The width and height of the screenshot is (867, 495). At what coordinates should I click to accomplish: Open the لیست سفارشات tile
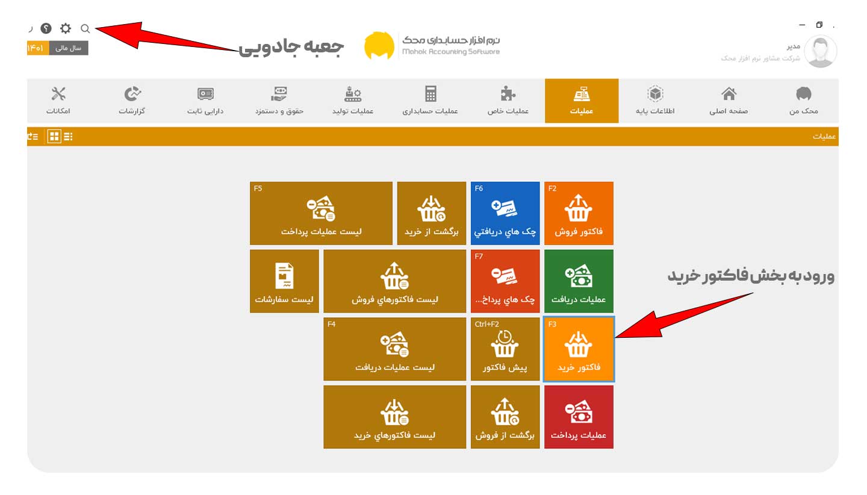coord(284,281)
